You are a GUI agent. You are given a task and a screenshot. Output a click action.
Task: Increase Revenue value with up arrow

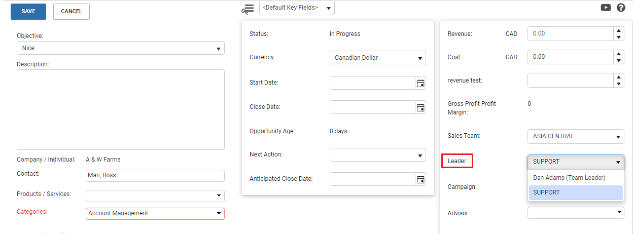(618, 30)
